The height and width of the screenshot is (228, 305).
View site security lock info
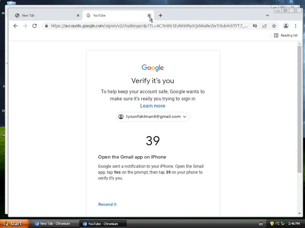pyautogui.click(x=46, y=26)
